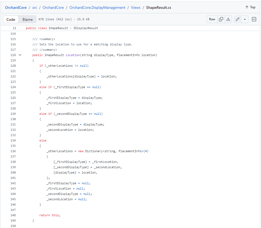Click sticky header line number 11
This screenshot has height=228, width=261.
(x=14, y=28)
